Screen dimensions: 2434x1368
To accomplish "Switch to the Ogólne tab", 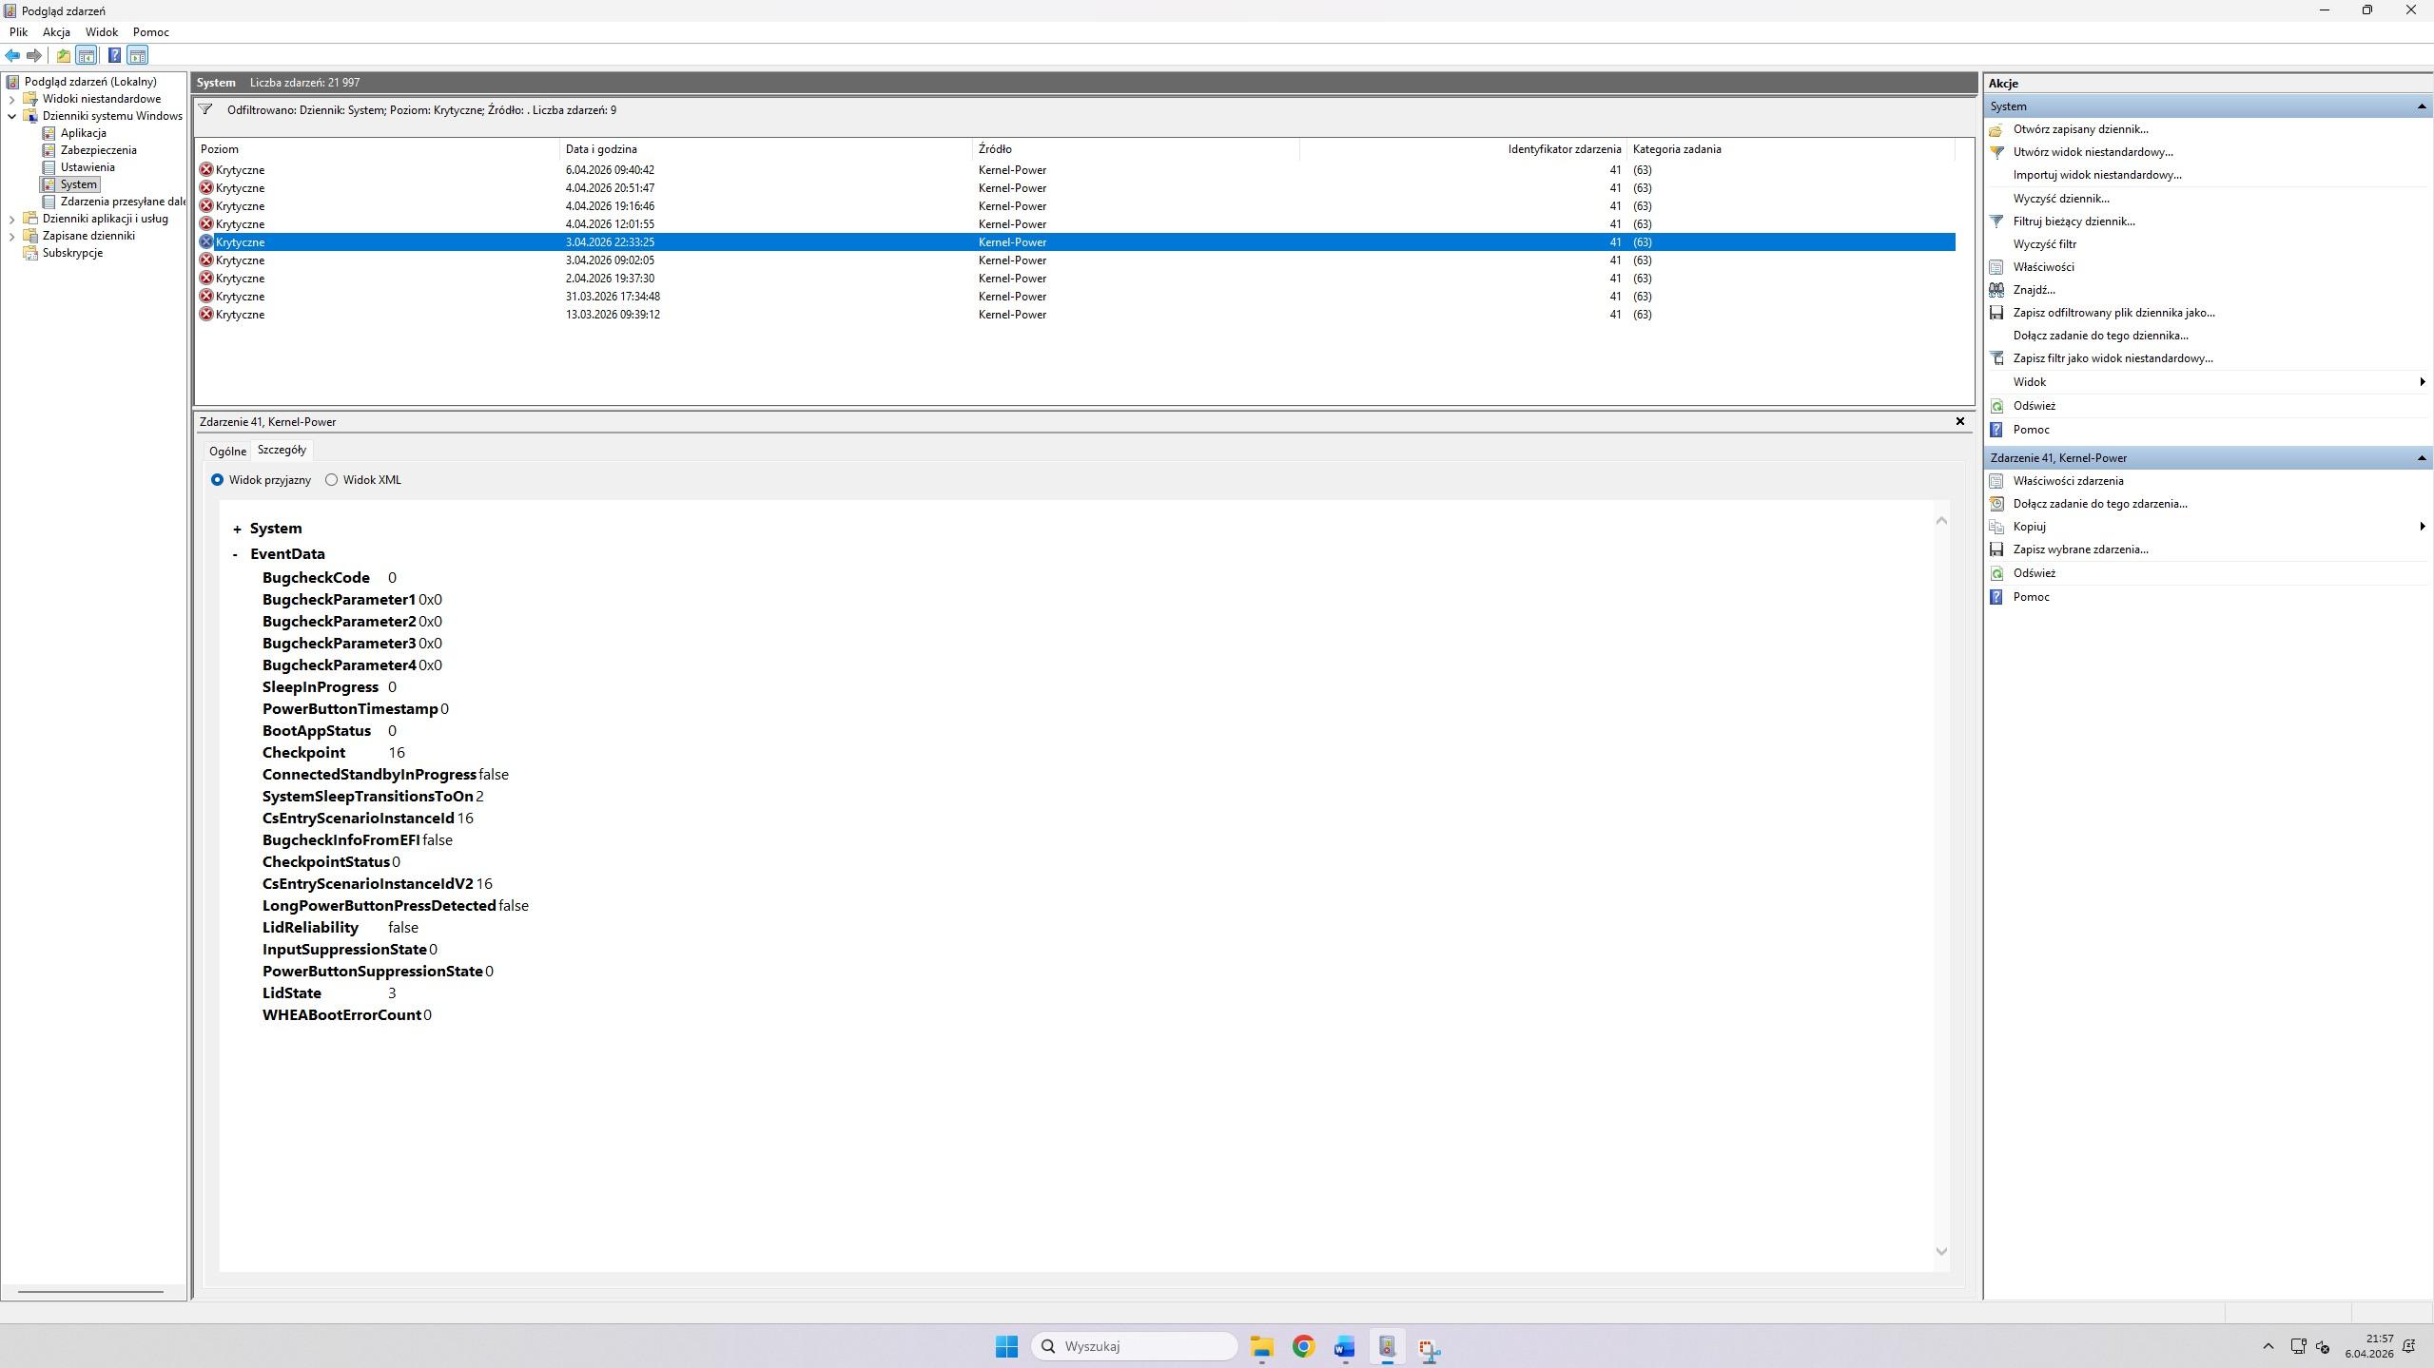I will click(227, 452).
